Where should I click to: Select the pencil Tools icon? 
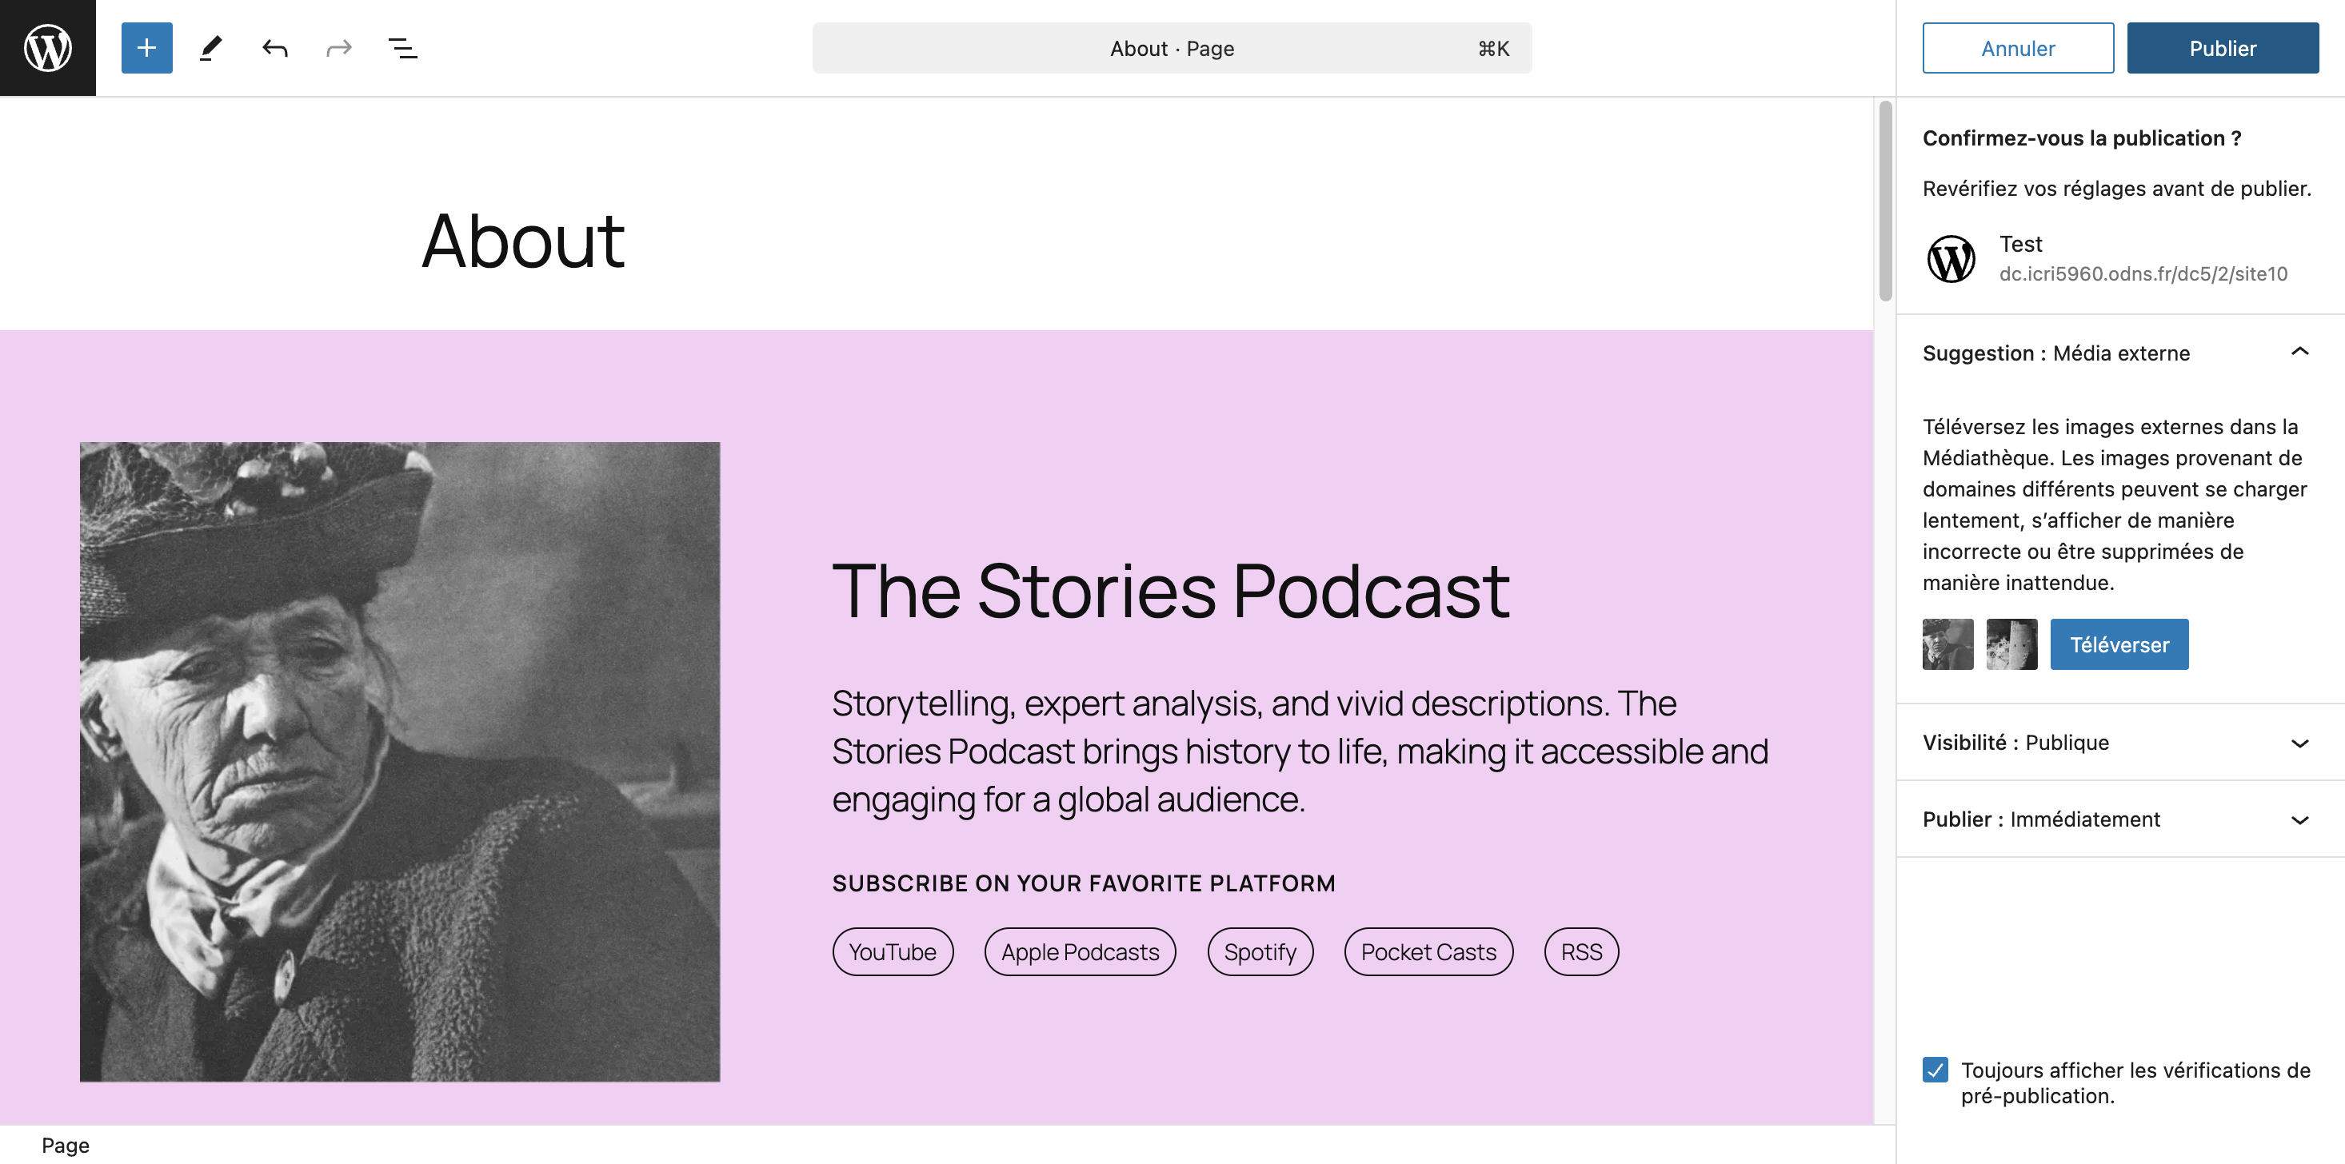(210, 47)
